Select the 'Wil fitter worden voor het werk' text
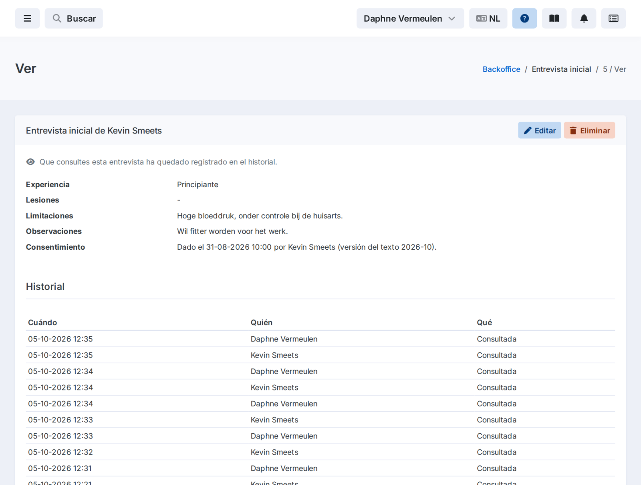The height and width of the screenshot is (485, 641). 232,231
